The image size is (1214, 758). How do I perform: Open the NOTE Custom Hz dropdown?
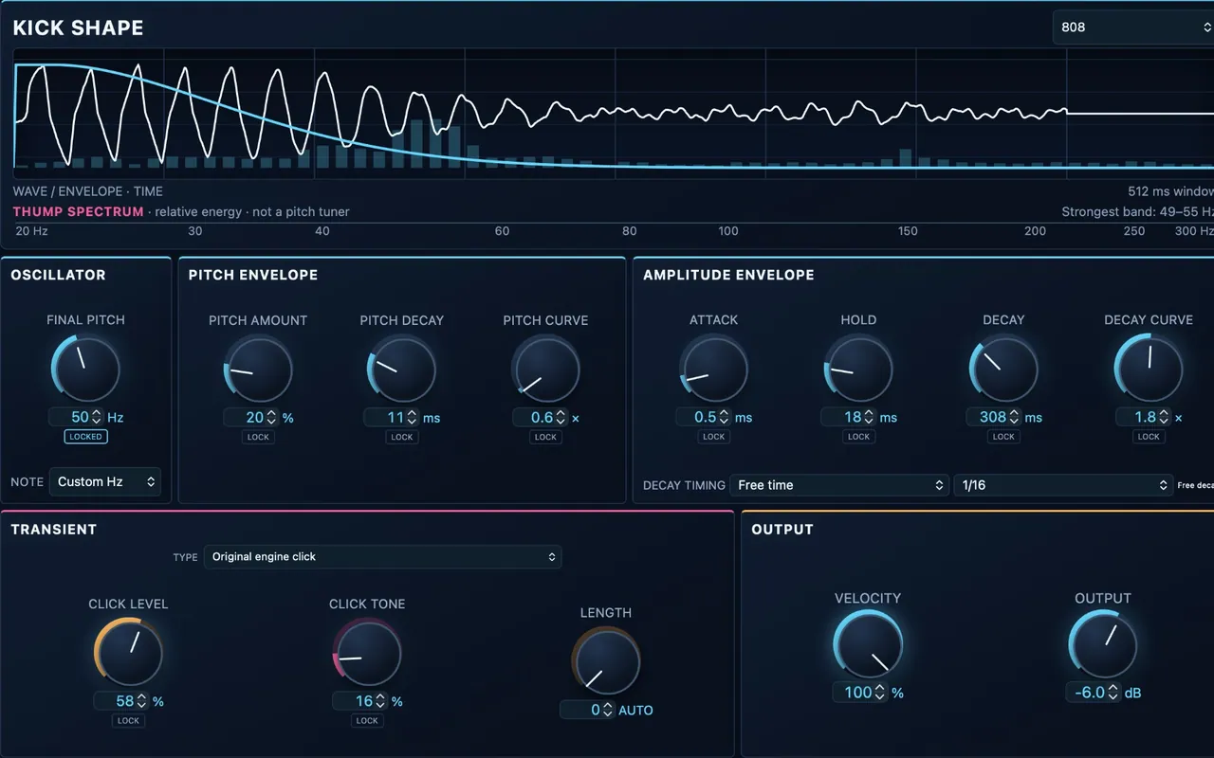(x=104, y=481)
